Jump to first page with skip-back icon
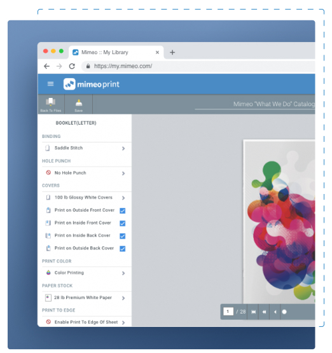Viewport: 332px width, 353px height. [x=253, y=312]
